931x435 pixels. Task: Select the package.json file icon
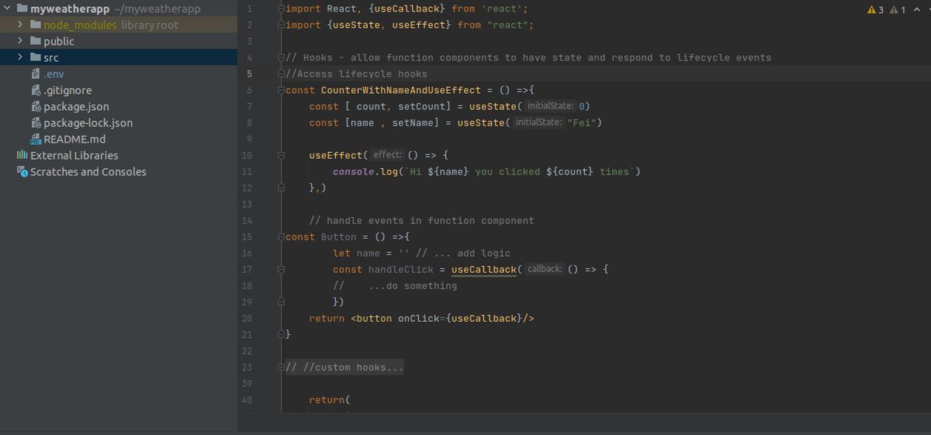36,106
